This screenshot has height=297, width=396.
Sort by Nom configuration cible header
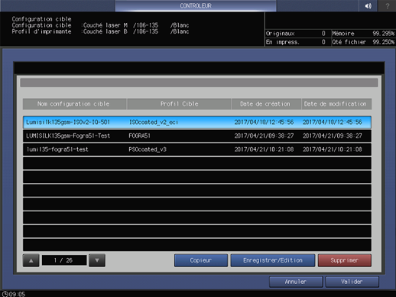point(74,104)
